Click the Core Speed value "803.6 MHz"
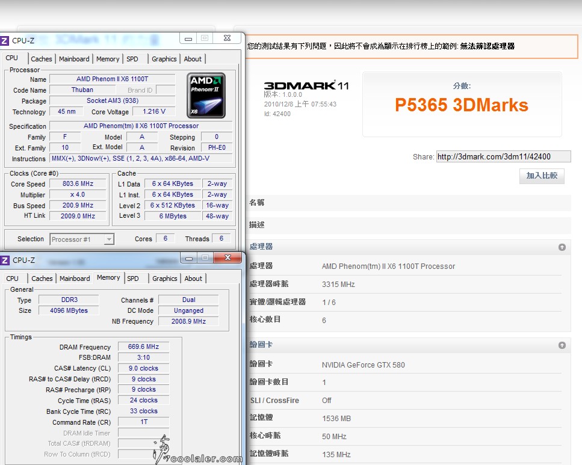The image size is (582, 465). [x=78, y=183]
